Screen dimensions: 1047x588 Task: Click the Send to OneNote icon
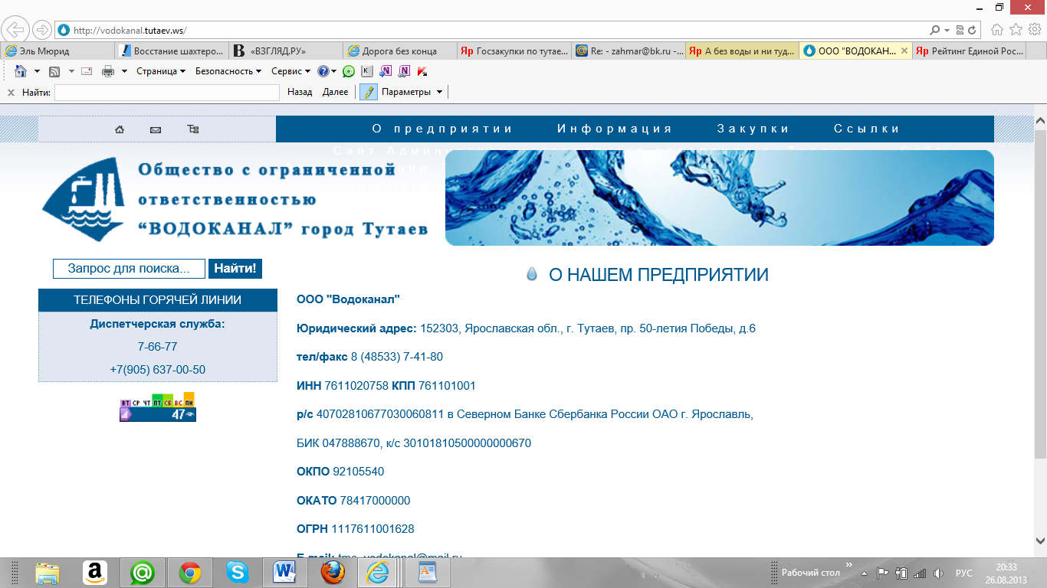click(386, 71)
